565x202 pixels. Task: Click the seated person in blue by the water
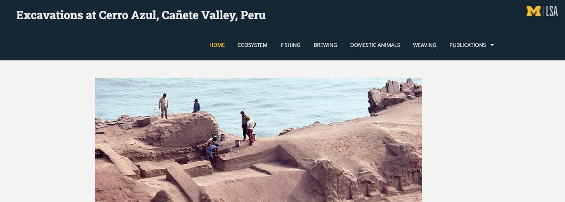click(x=197, y=106)
